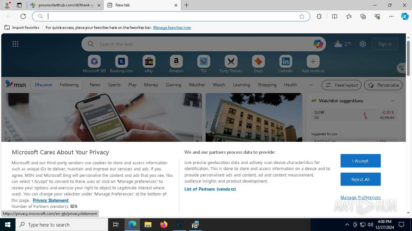Click the Copilot icon in web search box
The image size is (412, 231).
point(318,44)
